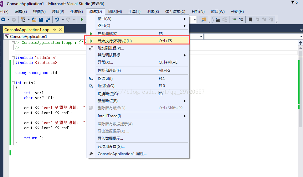This screenshot has width=303, height=177.
Task: Click the greyed-out member list icon
Action: (225, 19)
